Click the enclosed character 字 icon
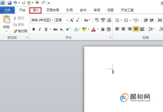Screen dimensions: 163x112 pyautogui.click(x=109, y=29)
